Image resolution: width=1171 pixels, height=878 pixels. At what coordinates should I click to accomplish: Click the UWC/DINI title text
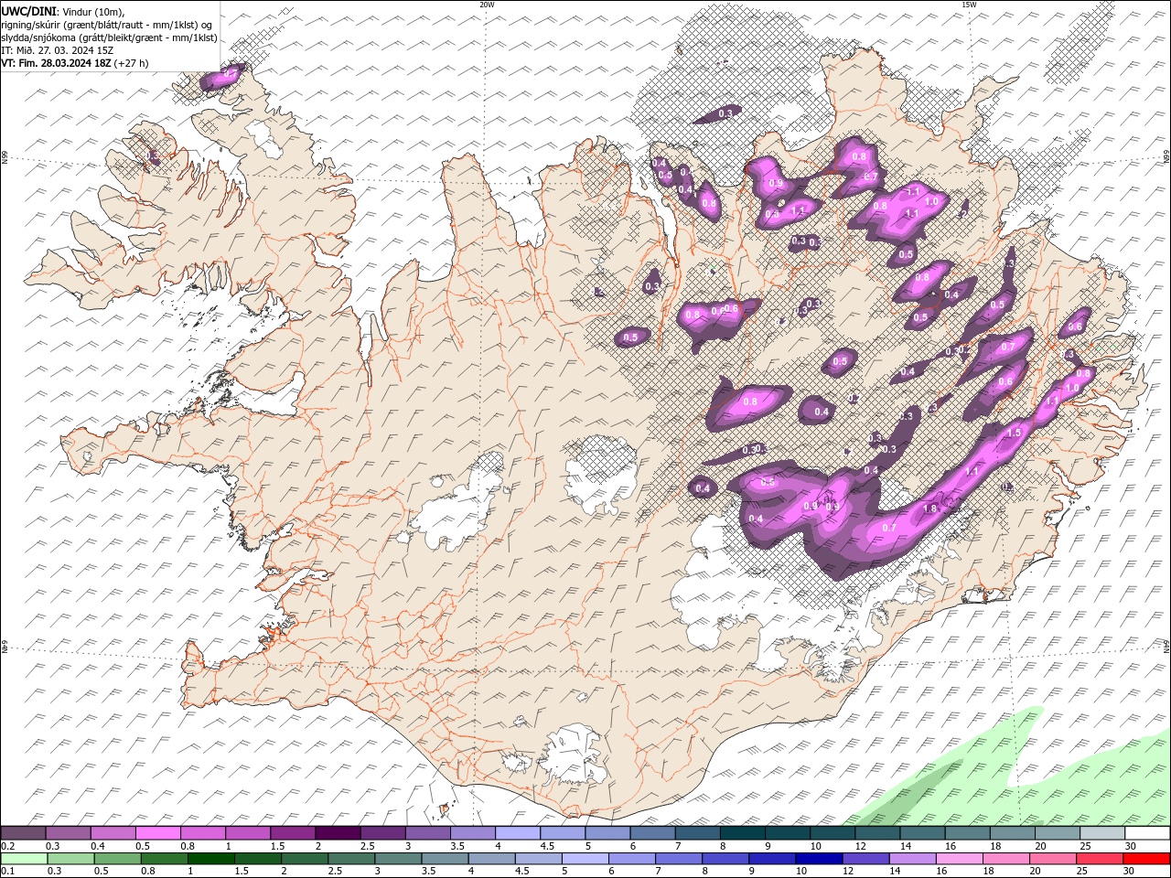tap(29, 10)
